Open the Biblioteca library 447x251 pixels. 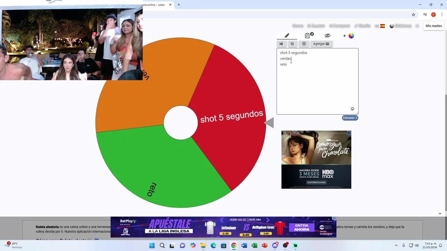401,26
